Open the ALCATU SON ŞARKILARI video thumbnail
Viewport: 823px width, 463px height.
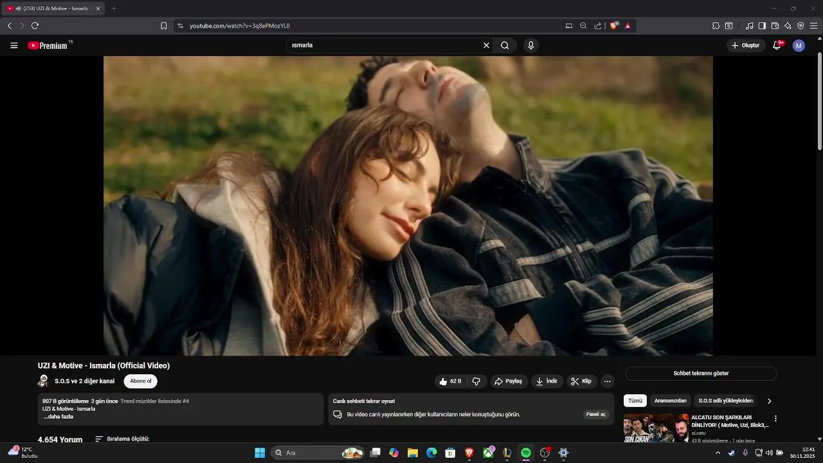(656, 428)
